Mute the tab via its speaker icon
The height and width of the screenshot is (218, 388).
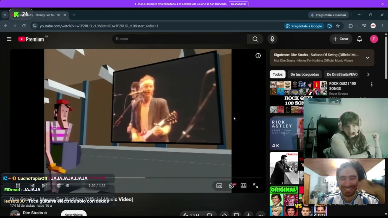(x=59, y=15)
